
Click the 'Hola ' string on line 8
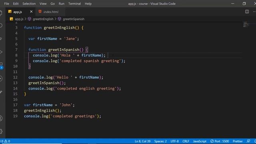coord(67,55)
